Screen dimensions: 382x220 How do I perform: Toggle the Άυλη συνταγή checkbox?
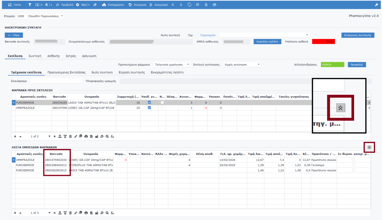point(185,35)
